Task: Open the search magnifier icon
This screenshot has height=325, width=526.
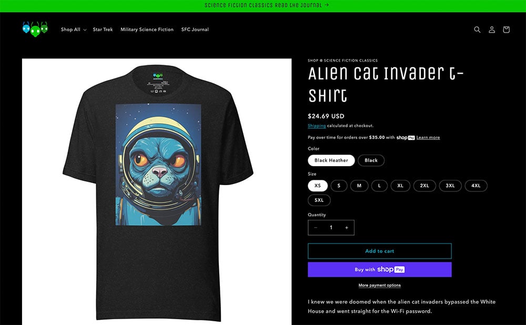Action: pos(477,29)
